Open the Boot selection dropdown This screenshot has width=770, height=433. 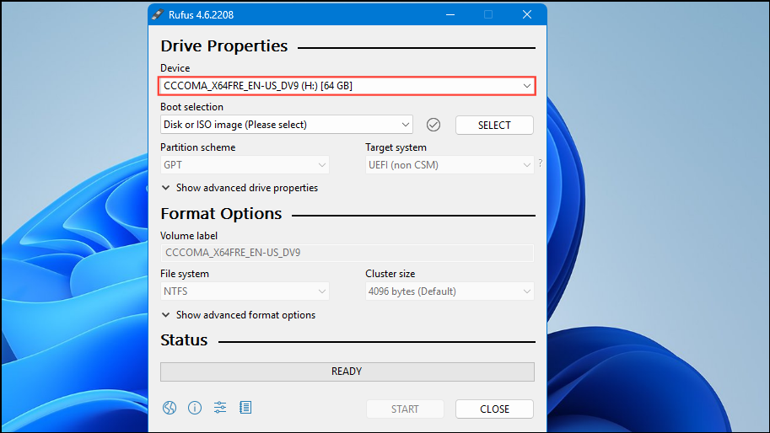coord(286,125)
